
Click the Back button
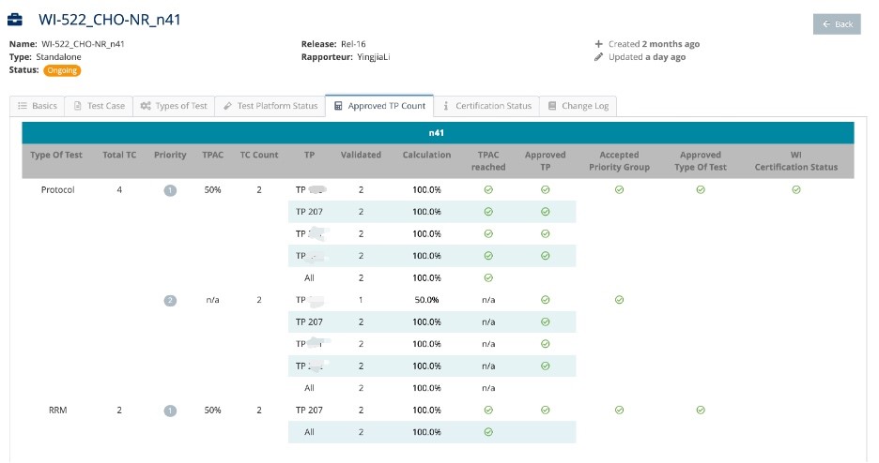pos(837,24)
